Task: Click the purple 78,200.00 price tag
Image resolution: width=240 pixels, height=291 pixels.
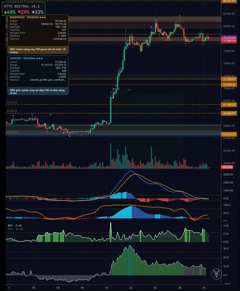Action: pyautogui.click(x=229, y=37)
